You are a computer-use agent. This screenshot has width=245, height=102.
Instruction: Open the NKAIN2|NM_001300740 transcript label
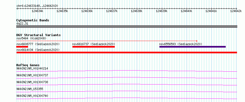[32, 96]
